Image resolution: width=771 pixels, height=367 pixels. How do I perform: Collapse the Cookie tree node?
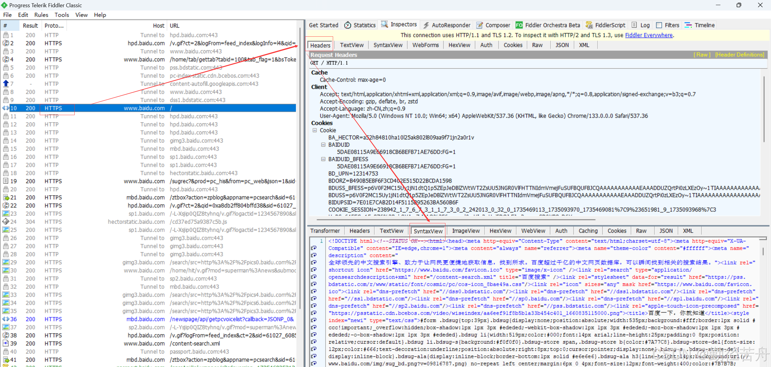pos(315,130)
